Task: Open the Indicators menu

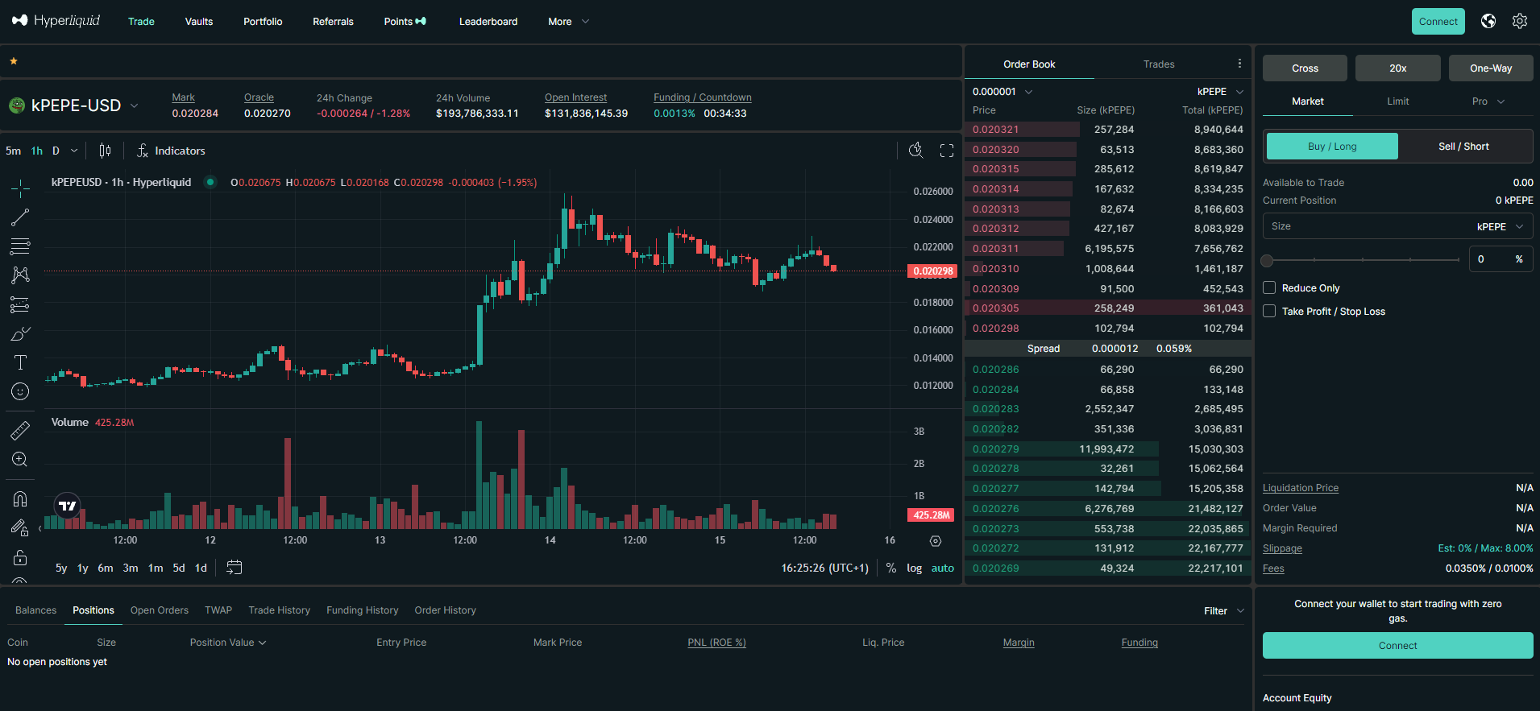Action: click(x=171, y=151)
